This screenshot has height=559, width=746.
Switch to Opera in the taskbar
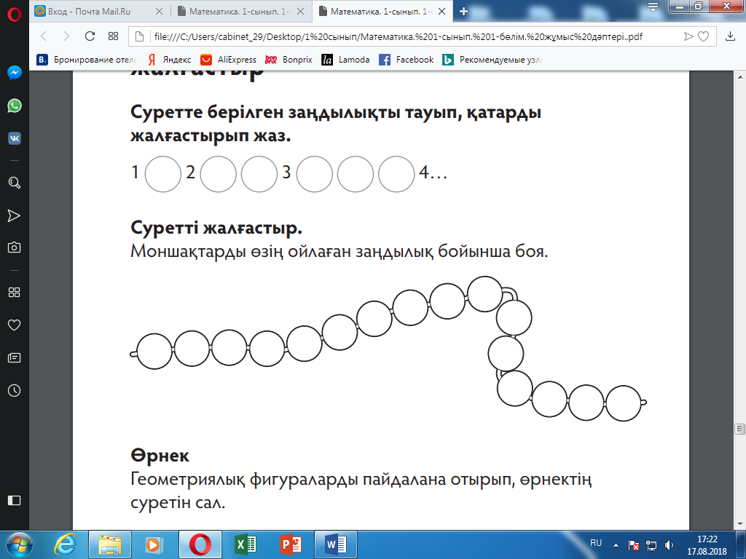tap(200, 544)
